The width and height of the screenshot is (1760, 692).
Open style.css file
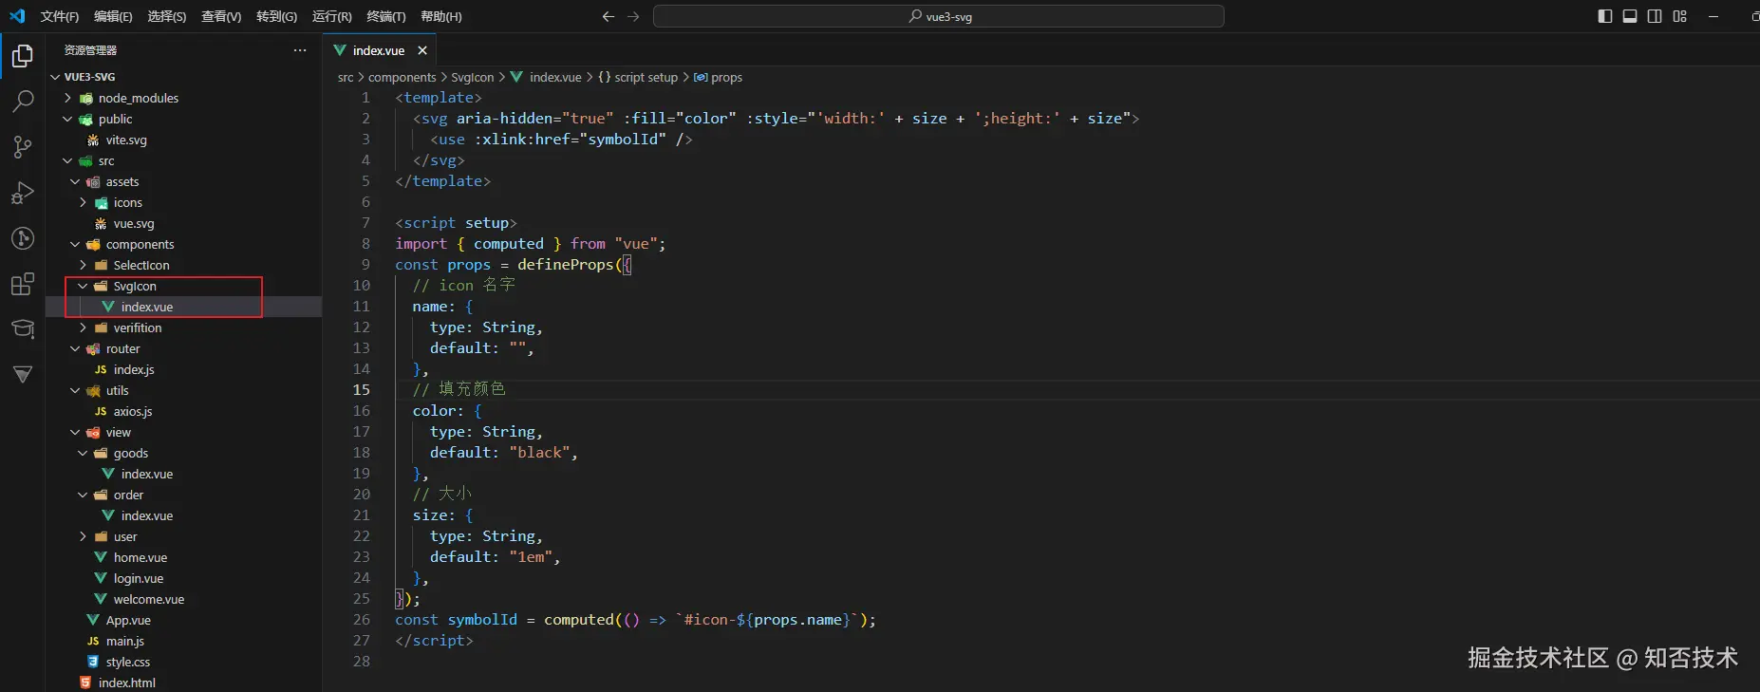tap(184, 662)
